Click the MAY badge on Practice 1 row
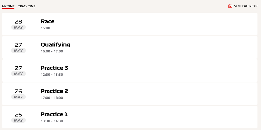This screenshot has height=130, width=261. (x=18, y=120)
